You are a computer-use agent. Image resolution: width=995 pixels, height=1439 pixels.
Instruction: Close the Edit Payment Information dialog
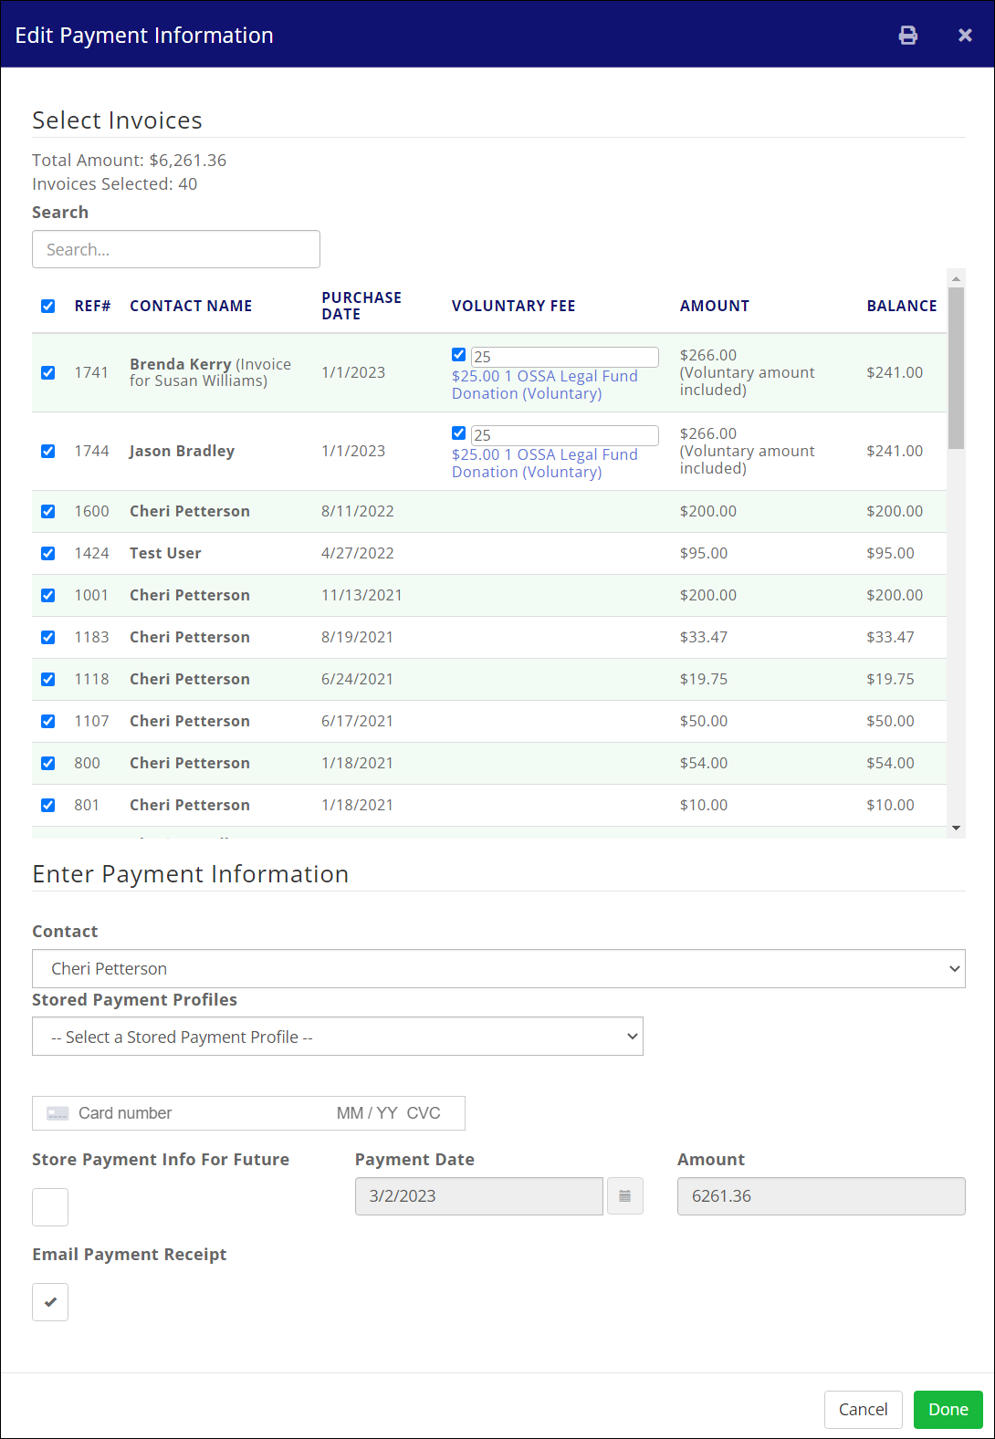[965, 36]
